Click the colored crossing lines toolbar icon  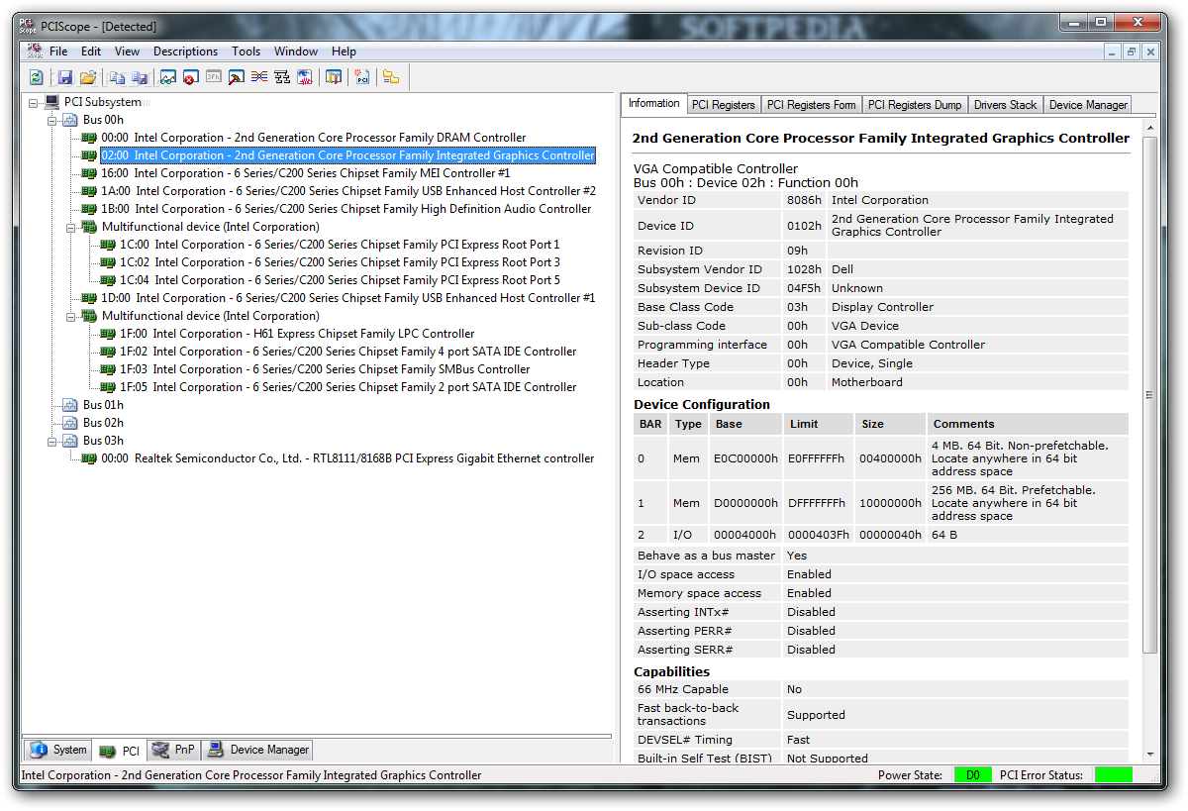tap(259, 77)
